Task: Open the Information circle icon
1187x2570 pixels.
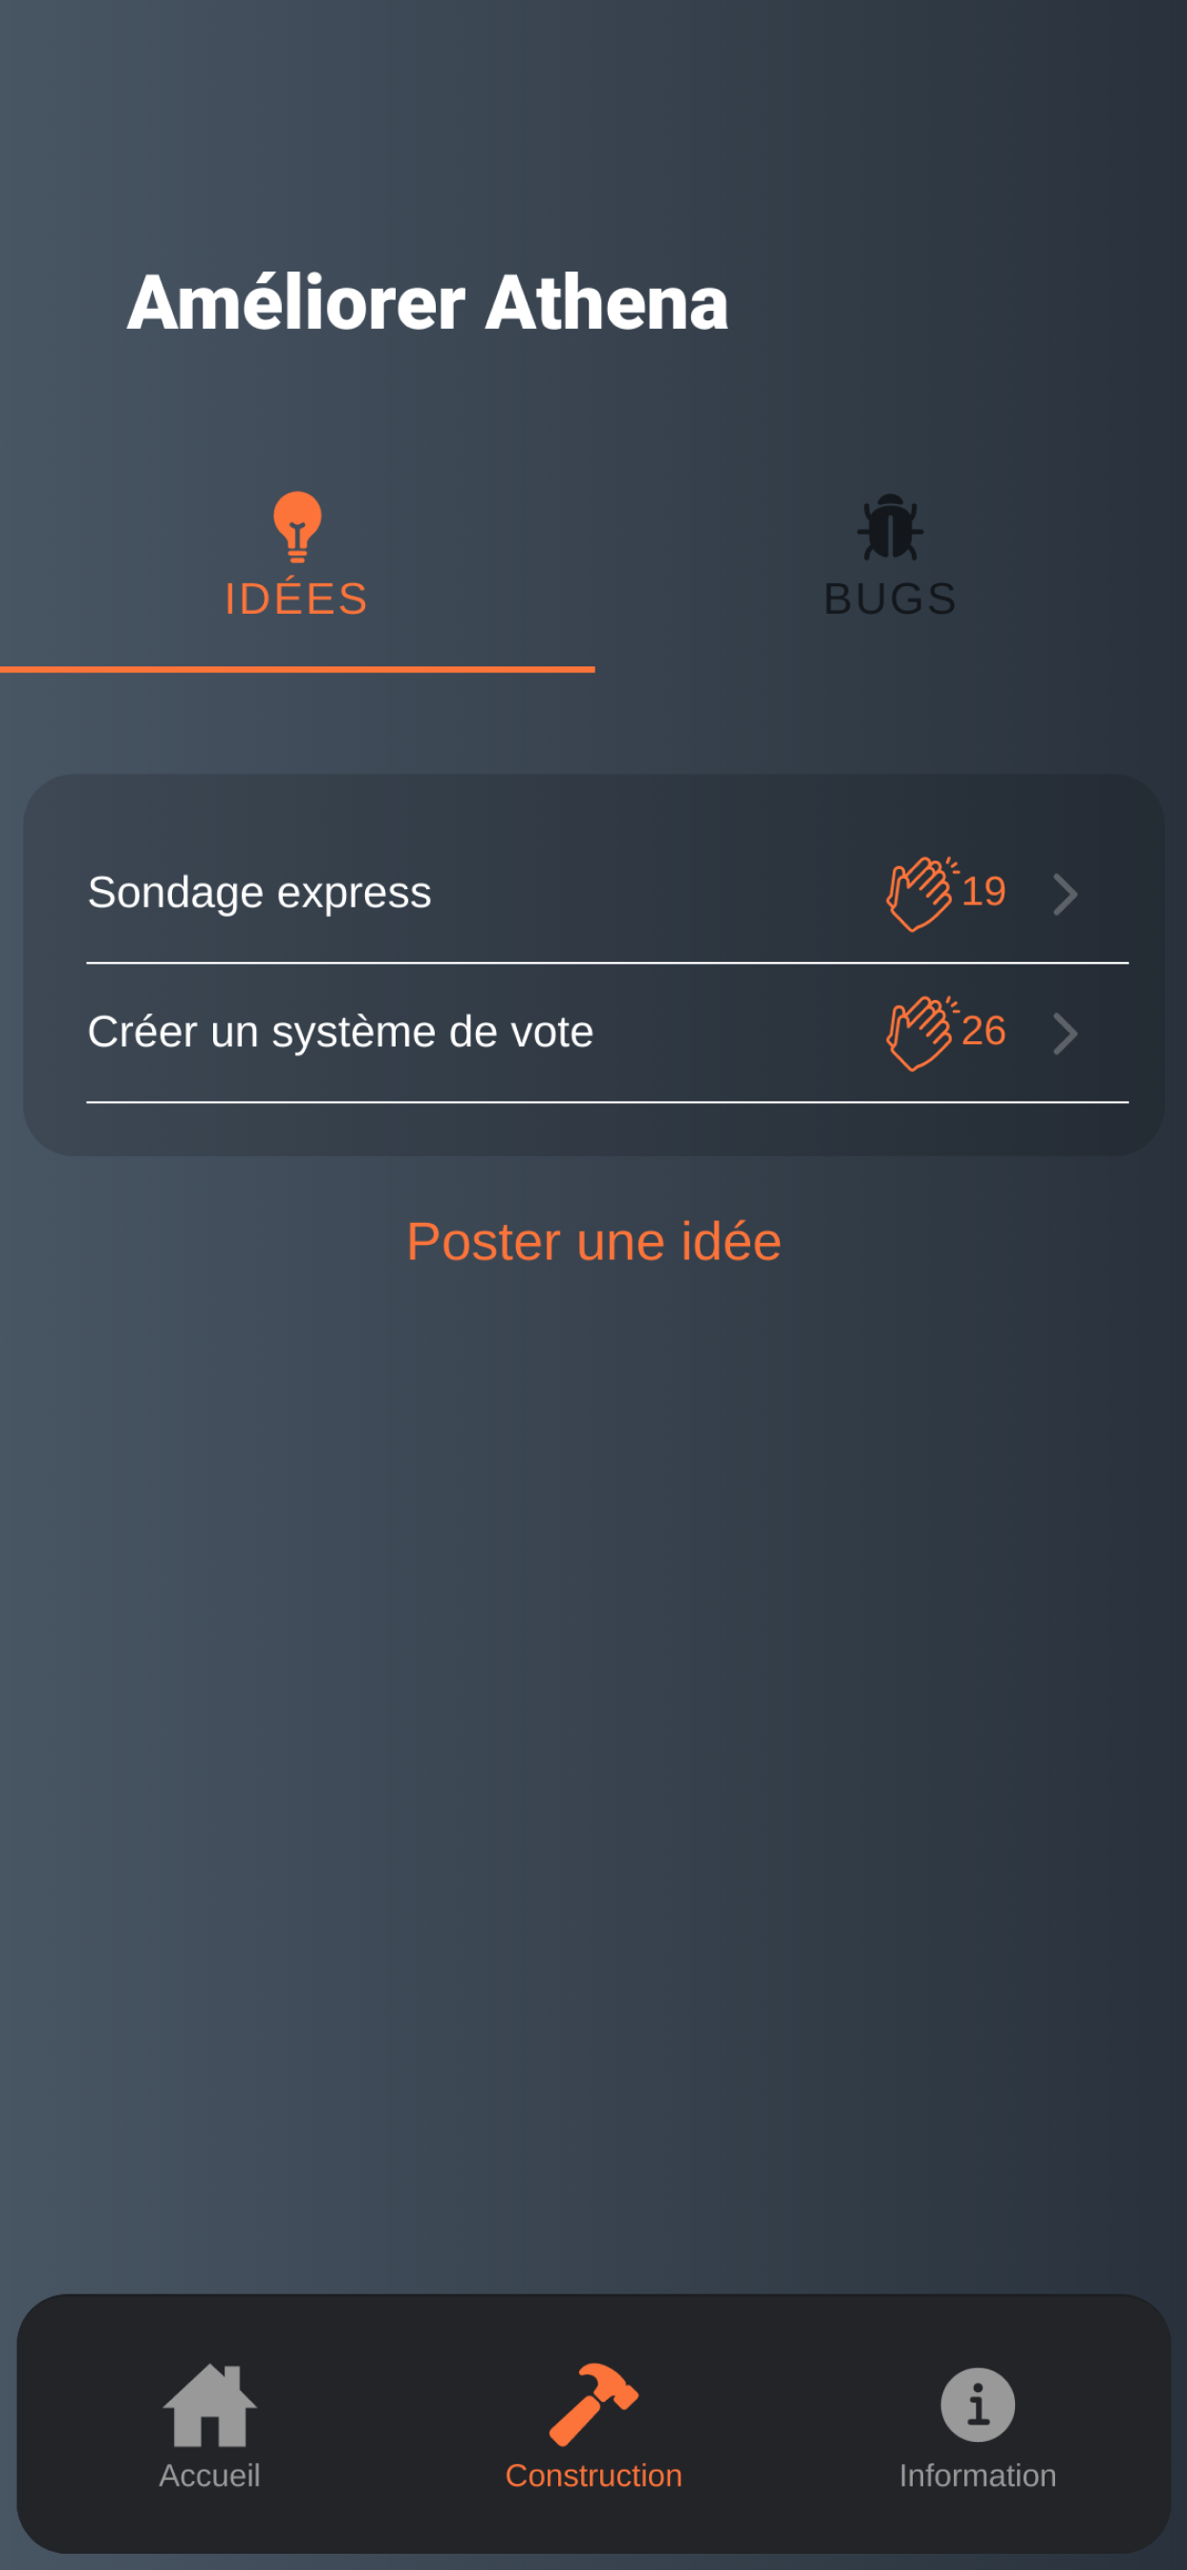Action: point(978,2405)
